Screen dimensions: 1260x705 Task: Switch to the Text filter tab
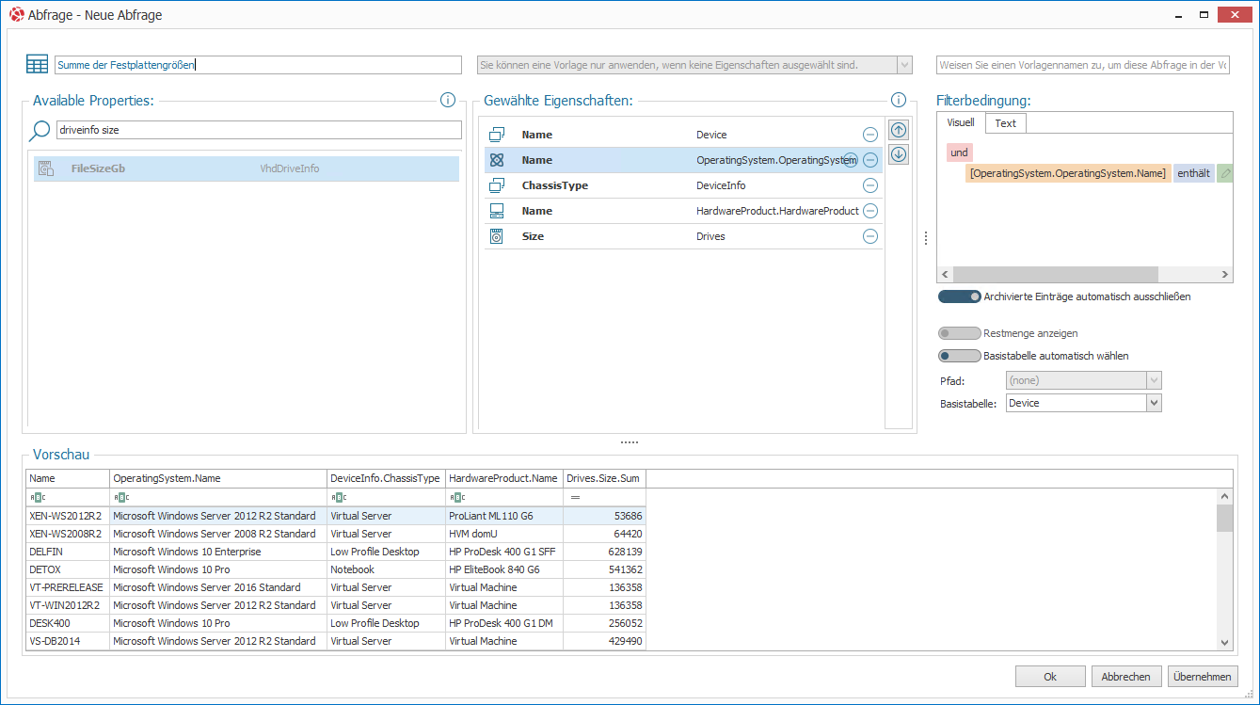(1006, 123)
